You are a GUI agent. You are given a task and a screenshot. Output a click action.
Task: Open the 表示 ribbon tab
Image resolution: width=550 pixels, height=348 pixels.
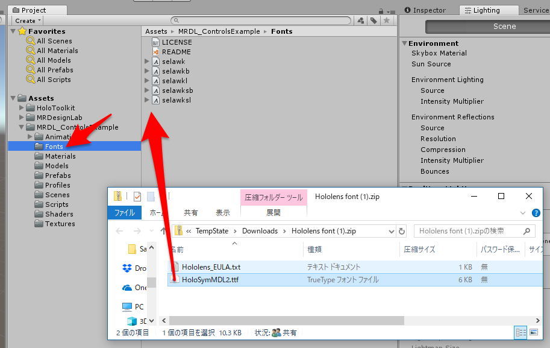pyautogui.click(x=222, y=213)
